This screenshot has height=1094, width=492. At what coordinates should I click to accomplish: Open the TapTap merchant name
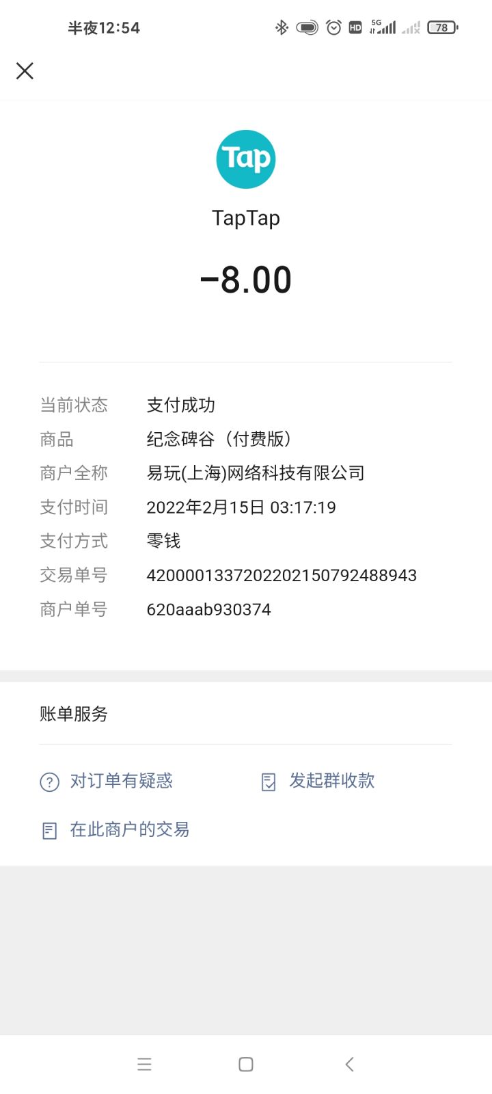[x=246, y=218]
